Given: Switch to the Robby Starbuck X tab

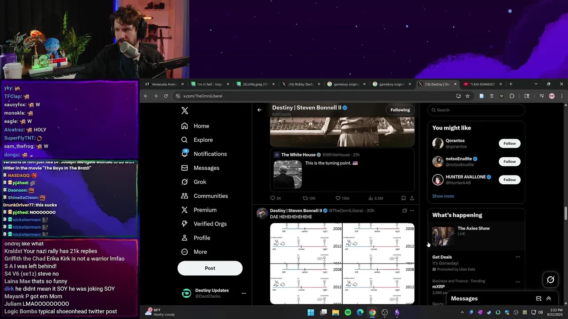Looking at the screenshot, I should coord(301,84).
